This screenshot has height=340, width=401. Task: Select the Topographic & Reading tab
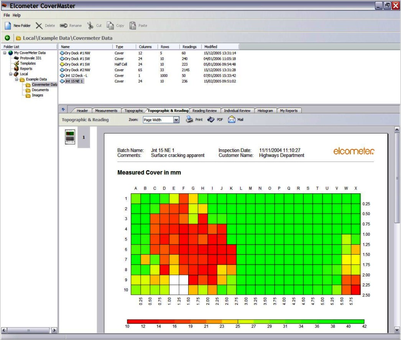(x=168, y=111)
